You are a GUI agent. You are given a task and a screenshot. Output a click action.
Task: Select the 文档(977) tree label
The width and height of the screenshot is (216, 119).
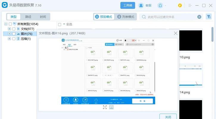point(27,29)
